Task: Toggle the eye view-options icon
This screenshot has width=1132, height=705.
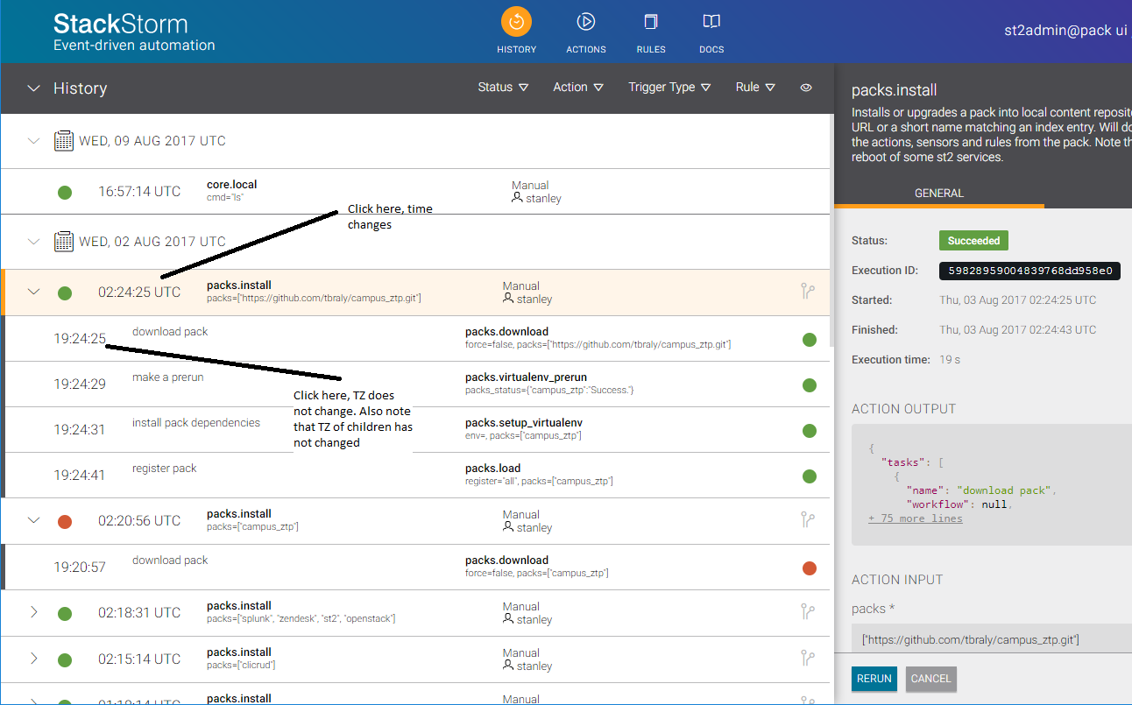Action: (806, 88)
